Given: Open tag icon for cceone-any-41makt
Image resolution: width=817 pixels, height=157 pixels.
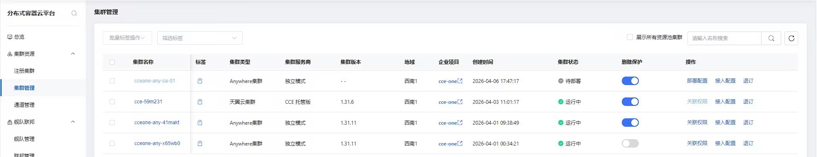Looking at the screenshot, I should click(200, 123).
